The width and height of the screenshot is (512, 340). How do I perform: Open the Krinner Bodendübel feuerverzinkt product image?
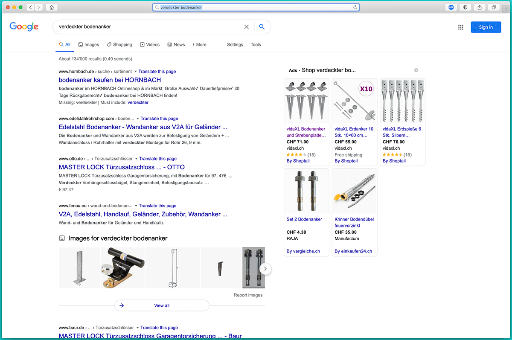click(x=355, y=192)
